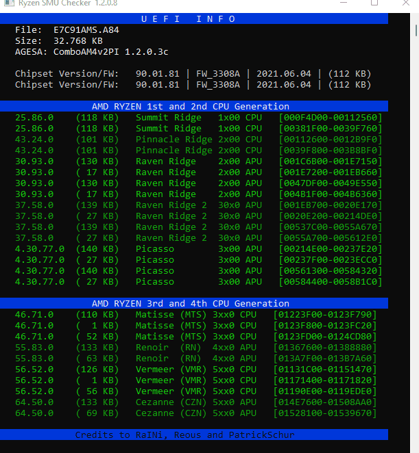This screenshot has height=453, width=419.
Task: Click Picasso address [00561300-00584320]
Action: 331,271
